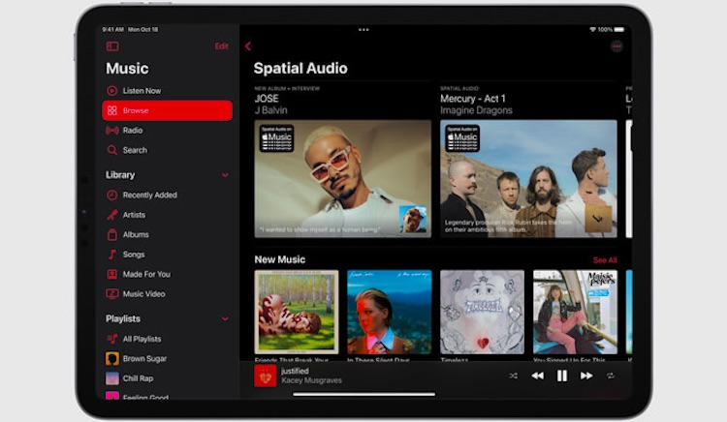Viewport: 727px width, 422px height.
Task: Open the JOSE J Balvin album artwork
Action: click(x=342, y=178)
